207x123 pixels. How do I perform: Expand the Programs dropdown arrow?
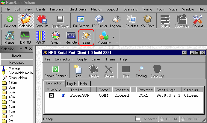(113, 37)
